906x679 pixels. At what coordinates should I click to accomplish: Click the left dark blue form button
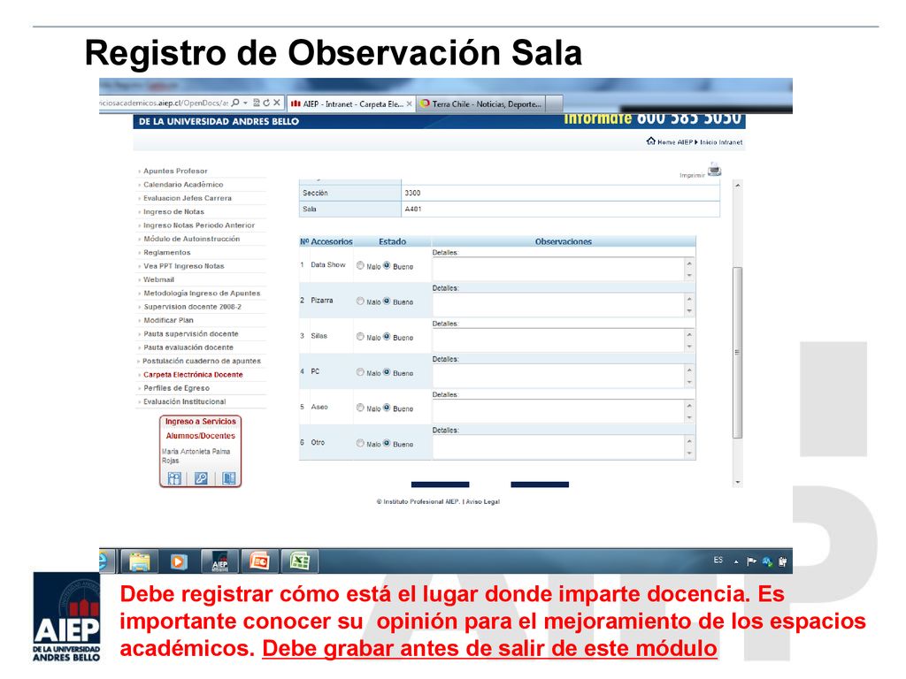[440, 484]
